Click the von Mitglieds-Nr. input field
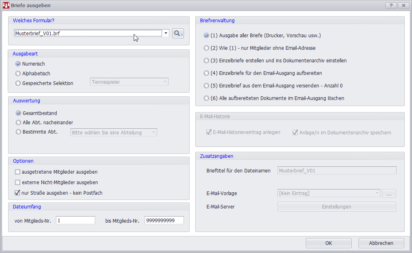 [x=75, y=220]
